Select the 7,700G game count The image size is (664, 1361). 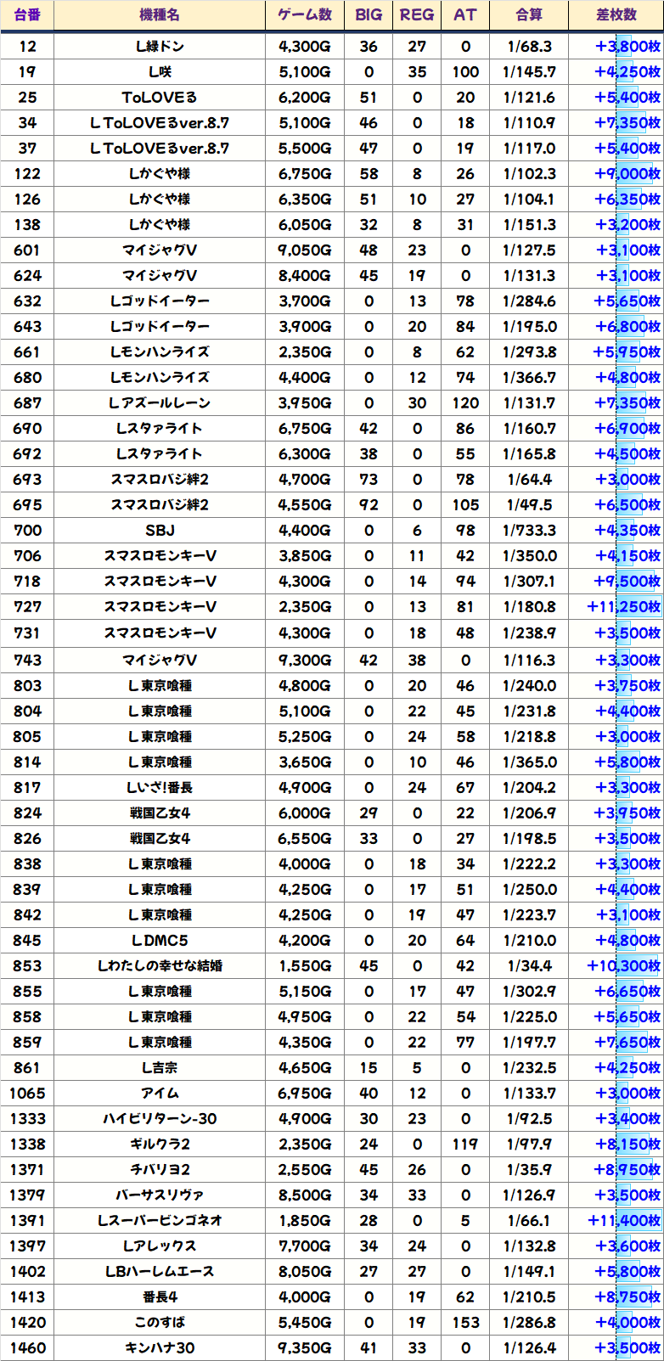[305, 1246]
